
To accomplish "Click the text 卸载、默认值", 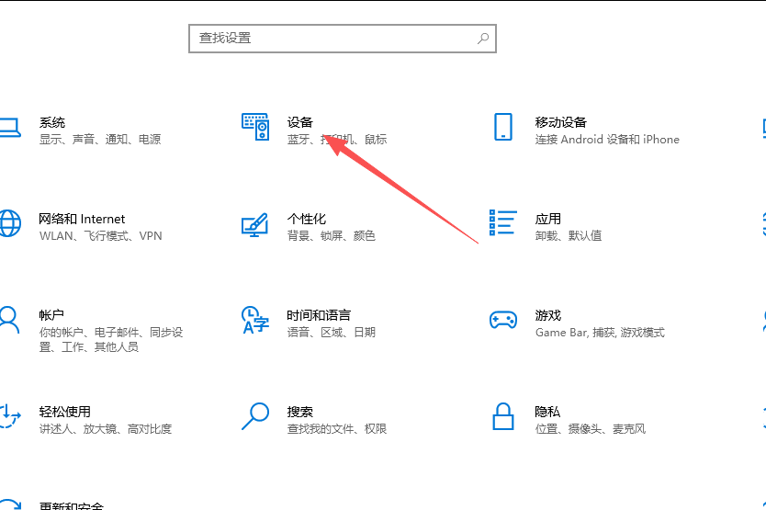I will coord(569,235).
